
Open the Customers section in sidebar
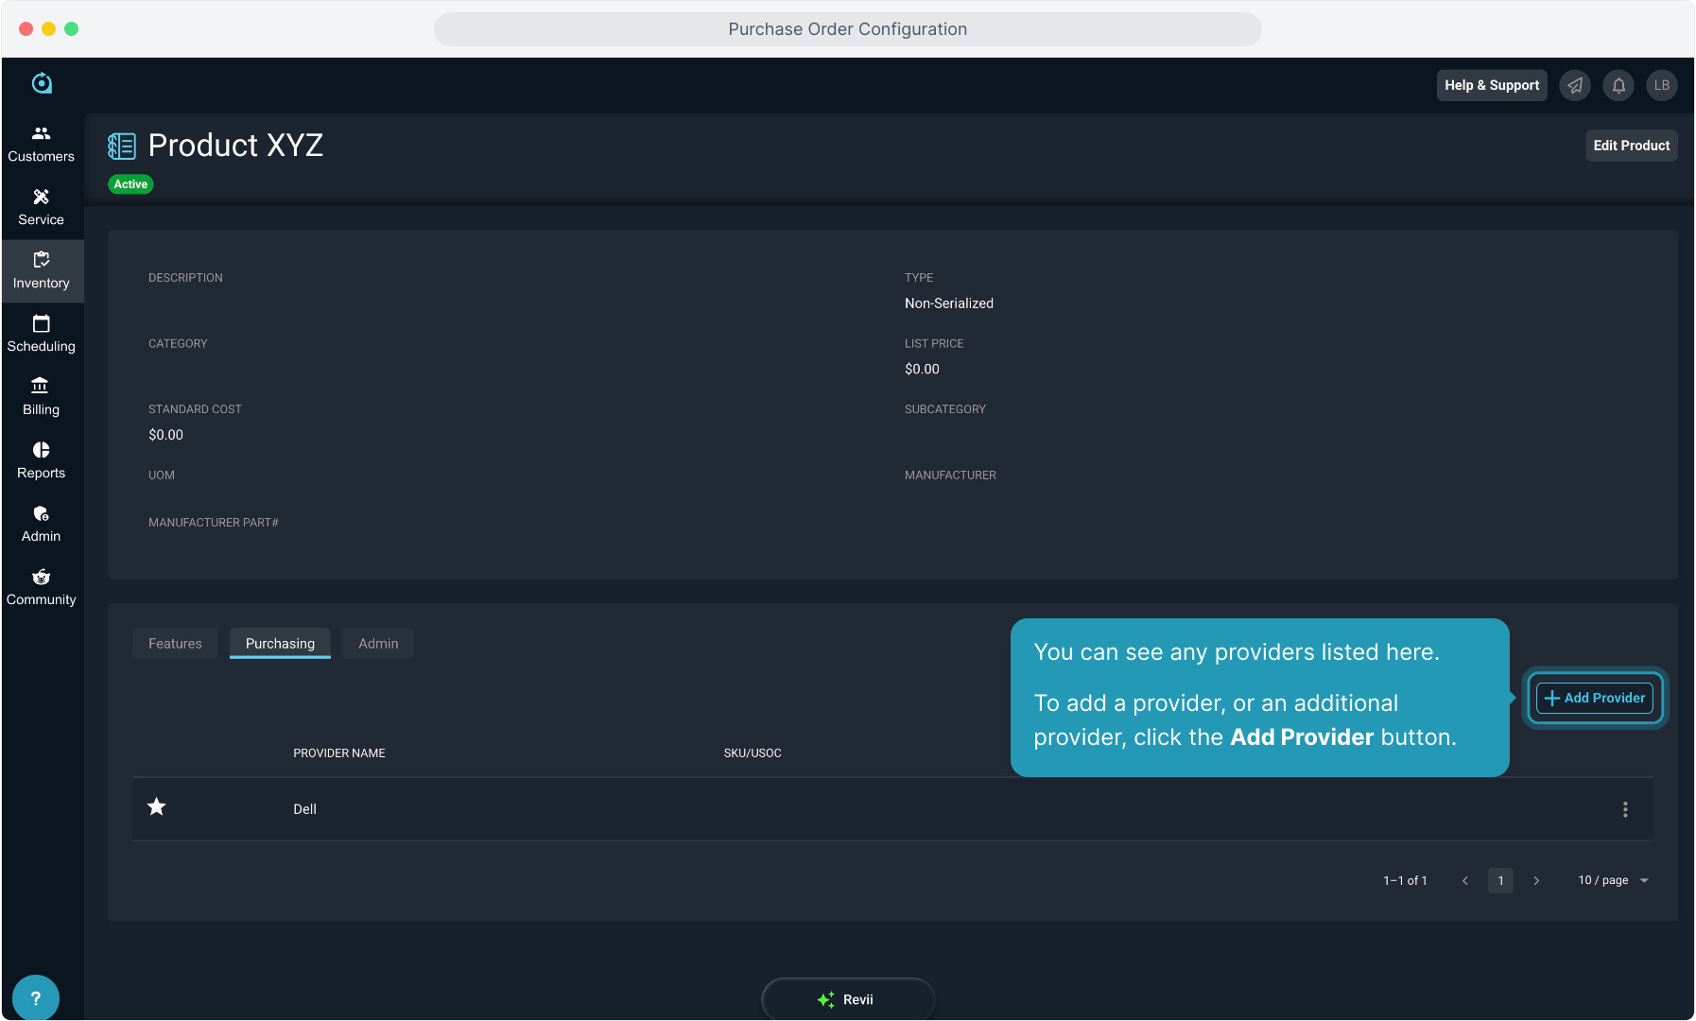click(42, 144)
